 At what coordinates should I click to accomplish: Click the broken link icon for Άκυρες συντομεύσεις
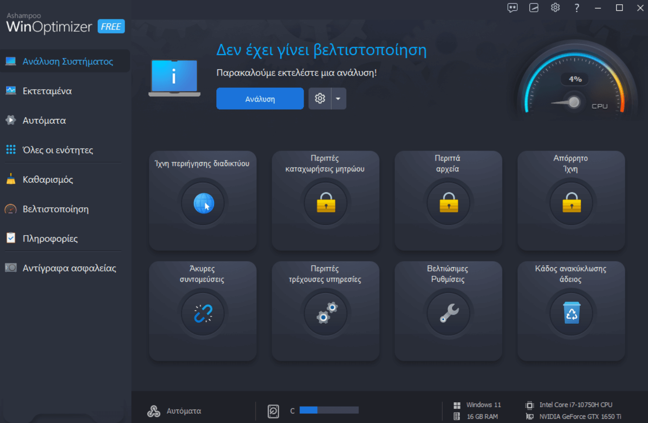[x=204, y=314]
